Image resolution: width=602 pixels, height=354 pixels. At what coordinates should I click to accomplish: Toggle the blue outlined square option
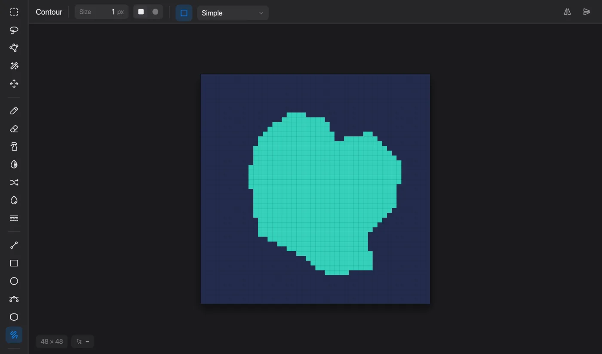(184, 13)
